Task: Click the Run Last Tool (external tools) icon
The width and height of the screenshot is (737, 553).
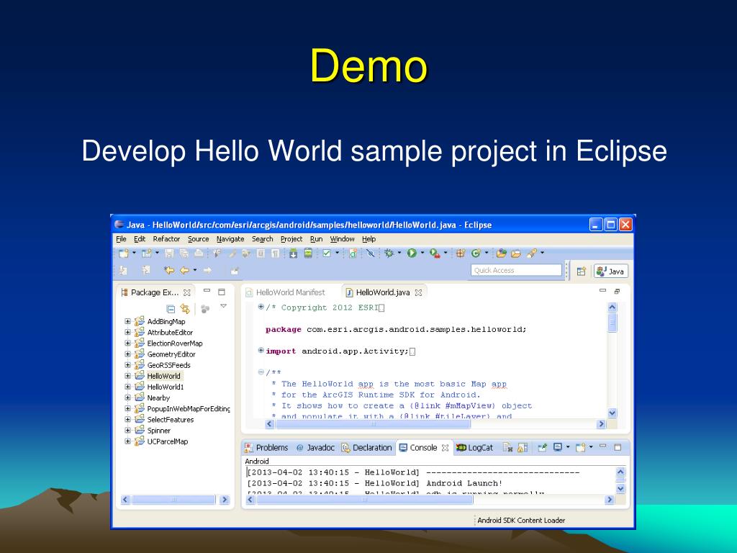Action: coord(435,253)
